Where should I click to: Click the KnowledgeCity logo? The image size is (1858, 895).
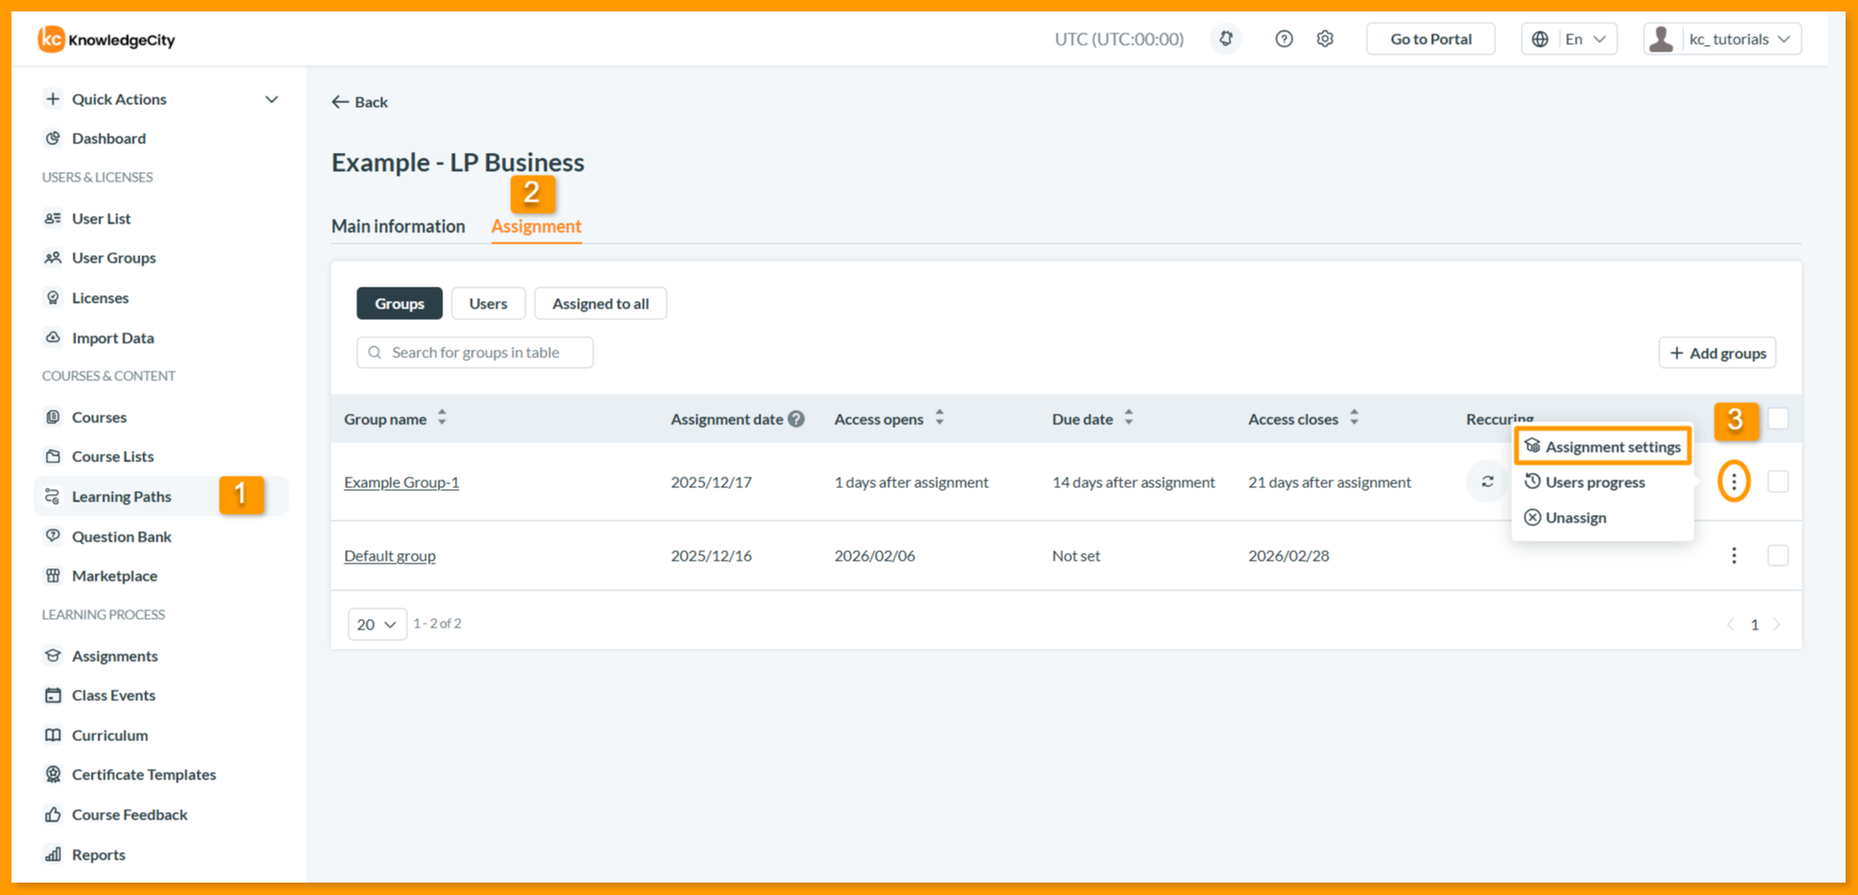[106, 39]
